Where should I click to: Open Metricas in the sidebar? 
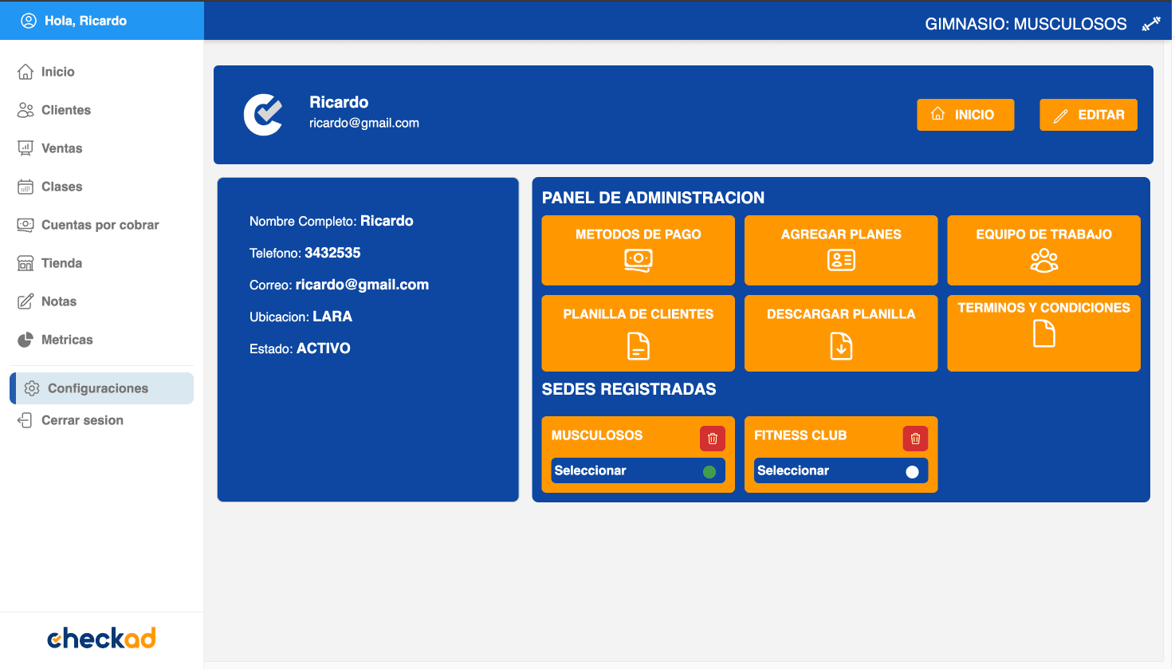coord(67,340)
